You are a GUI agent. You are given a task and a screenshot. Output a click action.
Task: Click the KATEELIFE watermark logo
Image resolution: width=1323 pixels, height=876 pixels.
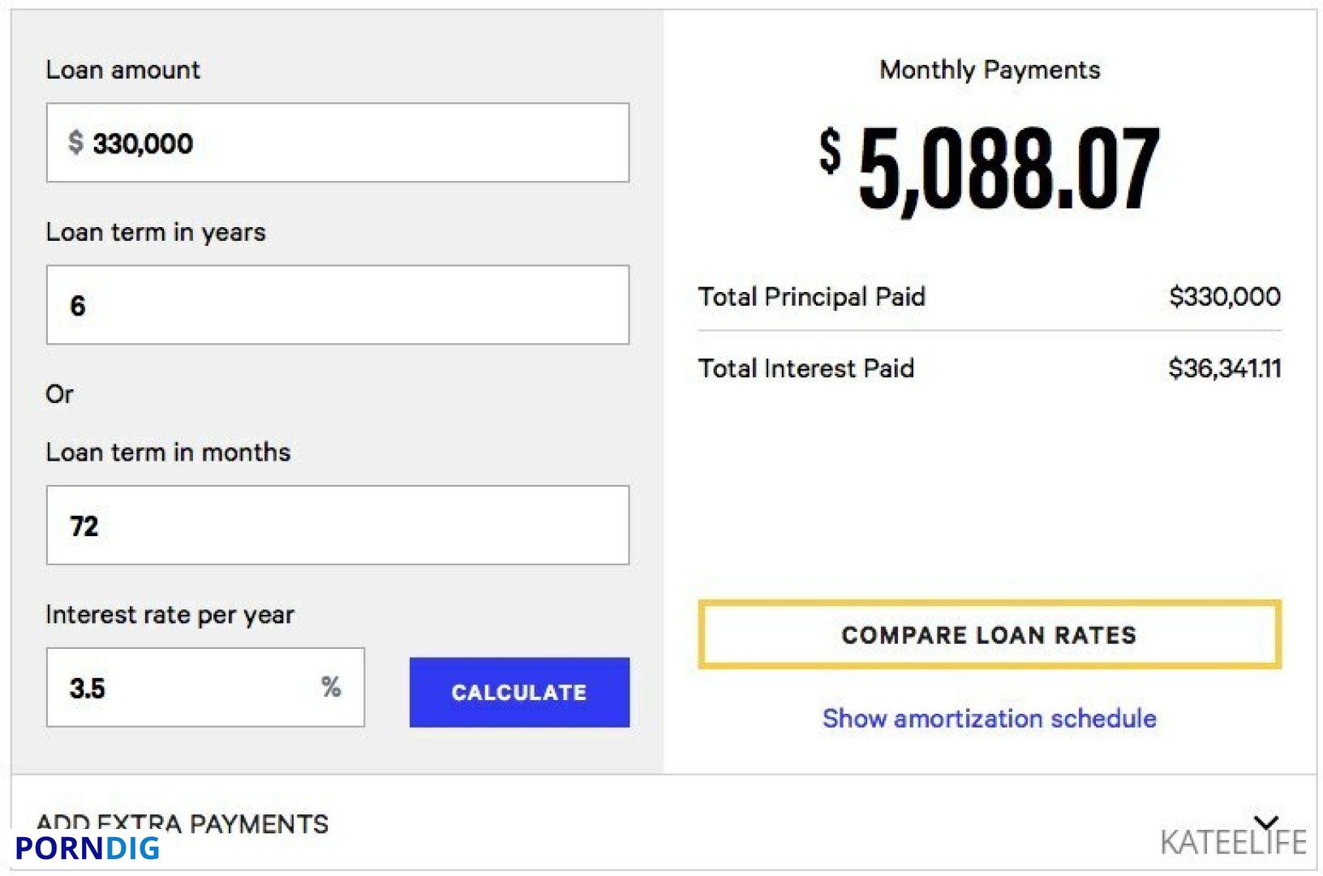click(1233, 843)
